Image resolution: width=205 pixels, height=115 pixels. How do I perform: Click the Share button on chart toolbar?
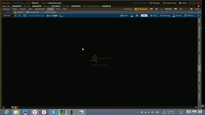124,16
